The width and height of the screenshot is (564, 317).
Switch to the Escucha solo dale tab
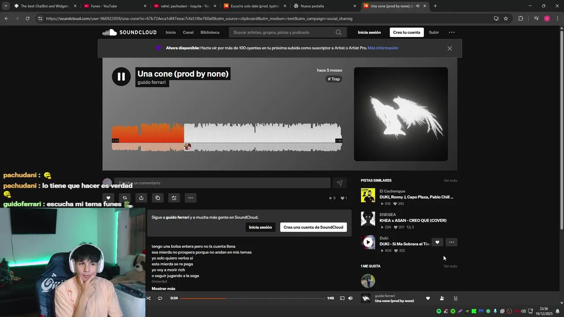[x=255, y=6]
